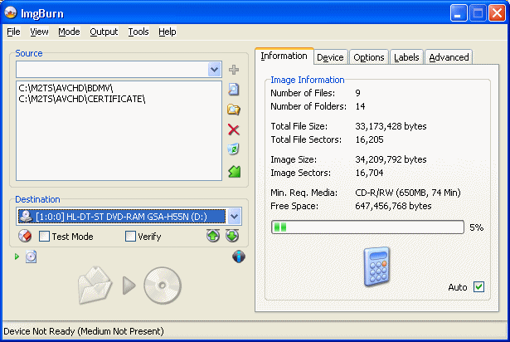Select the C:\M2TS\AVCHD\CERTIFICATE\ entry
Image resolution: width=510 pixels, height=342 pixels.
(82, 99)
